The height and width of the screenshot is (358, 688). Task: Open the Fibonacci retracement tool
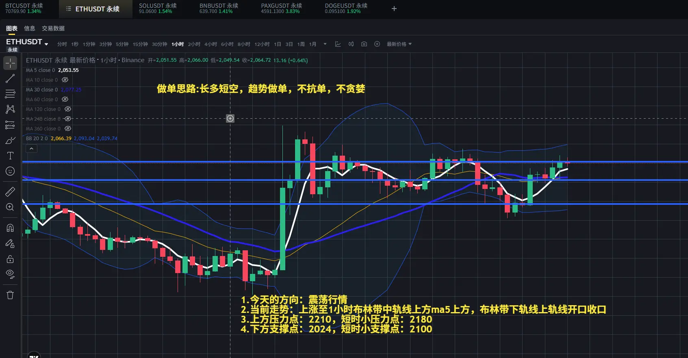coord(10,94)
